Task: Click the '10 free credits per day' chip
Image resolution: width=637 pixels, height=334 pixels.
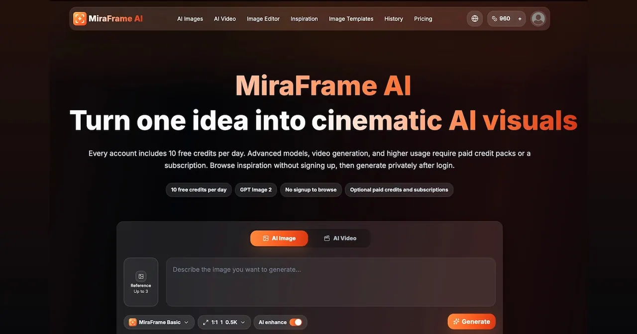Action: (199, 189)
